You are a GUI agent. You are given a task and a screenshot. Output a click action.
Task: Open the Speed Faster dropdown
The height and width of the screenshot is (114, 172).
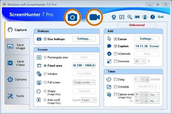89,100
